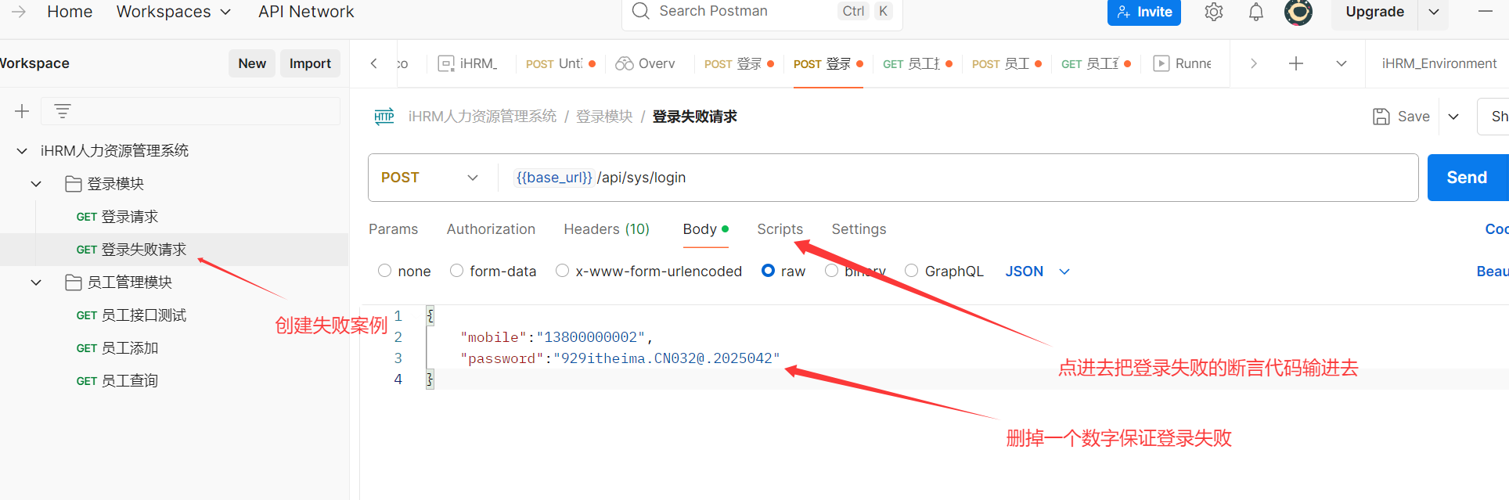Viewport: 1509px width, 500px height.
Task: Open the 员工添加 request in sidebar
Action: point(130,348)
